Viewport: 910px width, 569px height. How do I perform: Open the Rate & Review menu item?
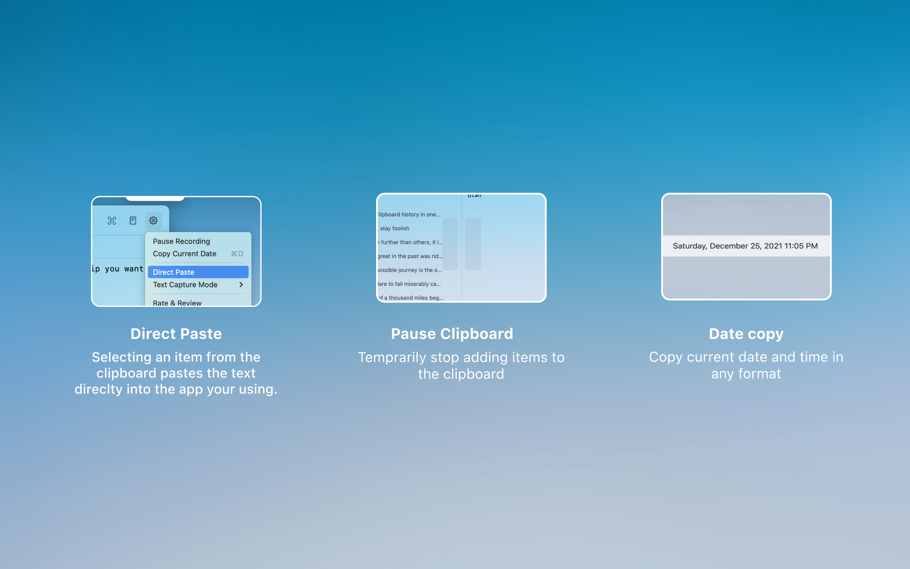(177, 303)
